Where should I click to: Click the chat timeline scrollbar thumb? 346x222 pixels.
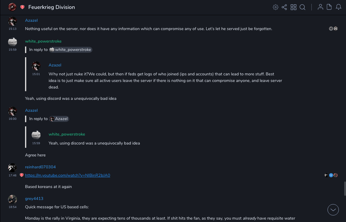(x=345, y=188)
